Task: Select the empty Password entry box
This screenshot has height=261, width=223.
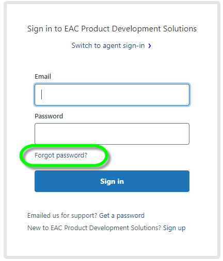Action: [x=112, y=134]
